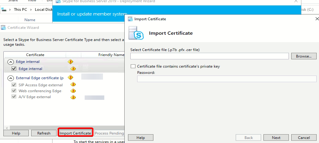Open the Share ribbon tab
The width and height of the screenshot is (319, 143).
[x=13, y=1]
